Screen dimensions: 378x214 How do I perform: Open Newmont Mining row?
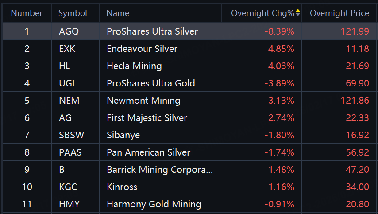(143, 101)
